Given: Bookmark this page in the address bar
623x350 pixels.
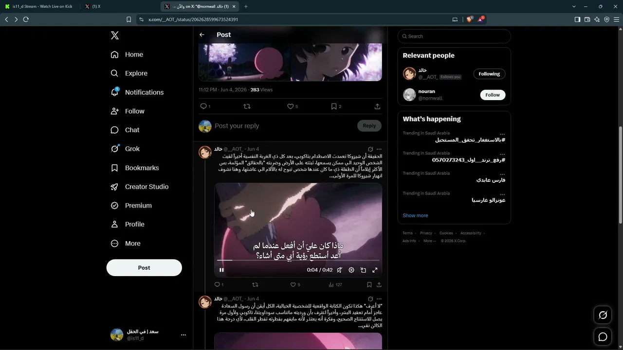Looking at the screenshot, I should [x=128, y=19].
